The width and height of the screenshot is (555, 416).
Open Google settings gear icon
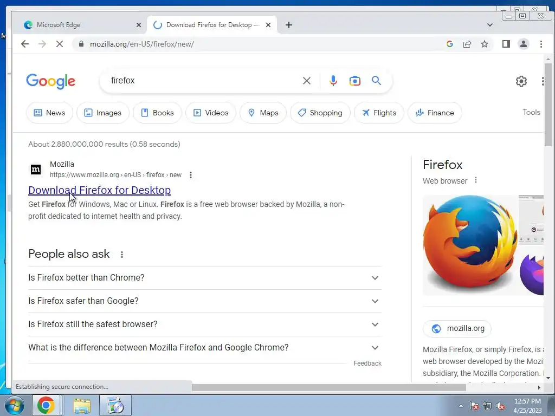(521, 81)
